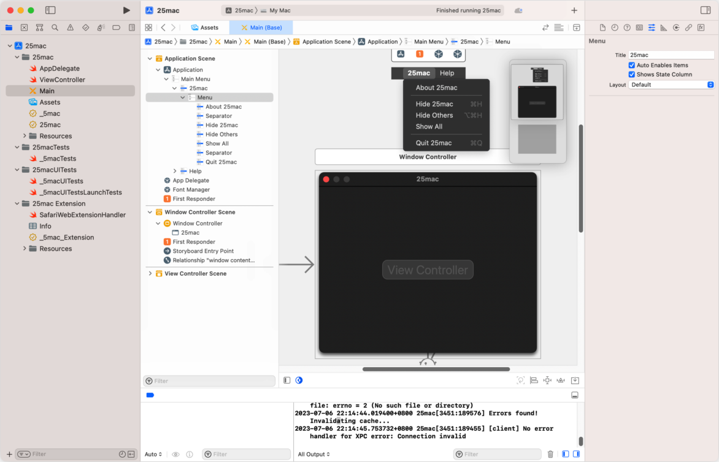This screenshot has width=719, height=462.
Task: Select SafariWebExtensionHandler file
Action: click(82, 214)
